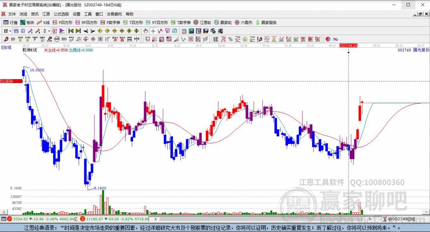Click the table icon in status bar

[x=3, y=219]
